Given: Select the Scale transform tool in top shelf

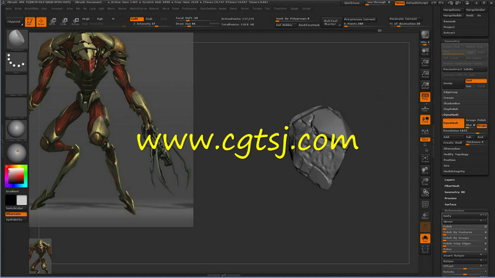Looking at the screenshot, I should tap(64, 22).
